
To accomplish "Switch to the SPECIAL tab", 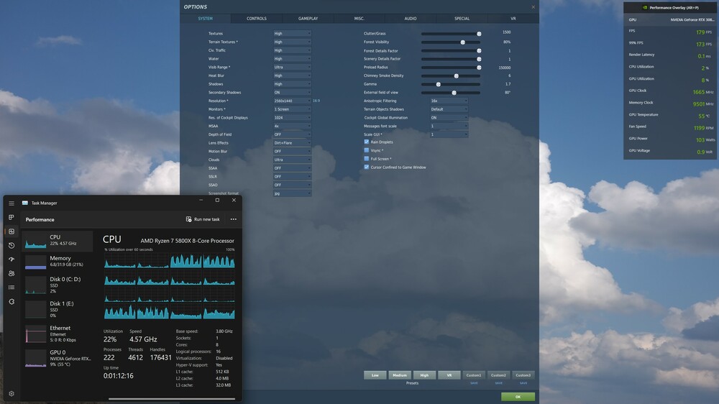I will pos(462,19).
